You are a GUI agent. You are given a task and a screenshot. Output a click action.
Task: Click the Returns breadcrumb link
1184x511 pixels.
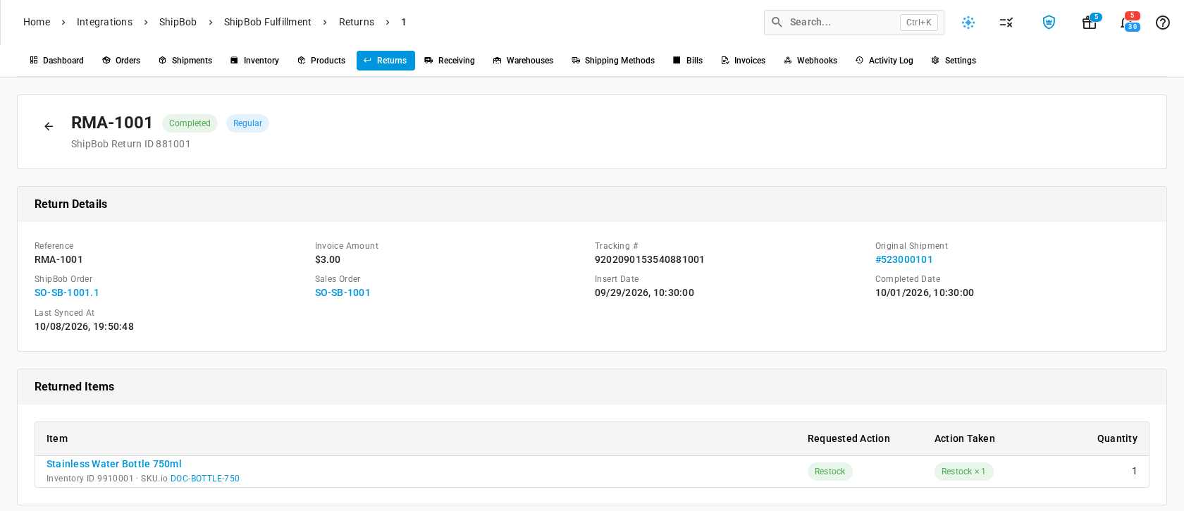357,22
